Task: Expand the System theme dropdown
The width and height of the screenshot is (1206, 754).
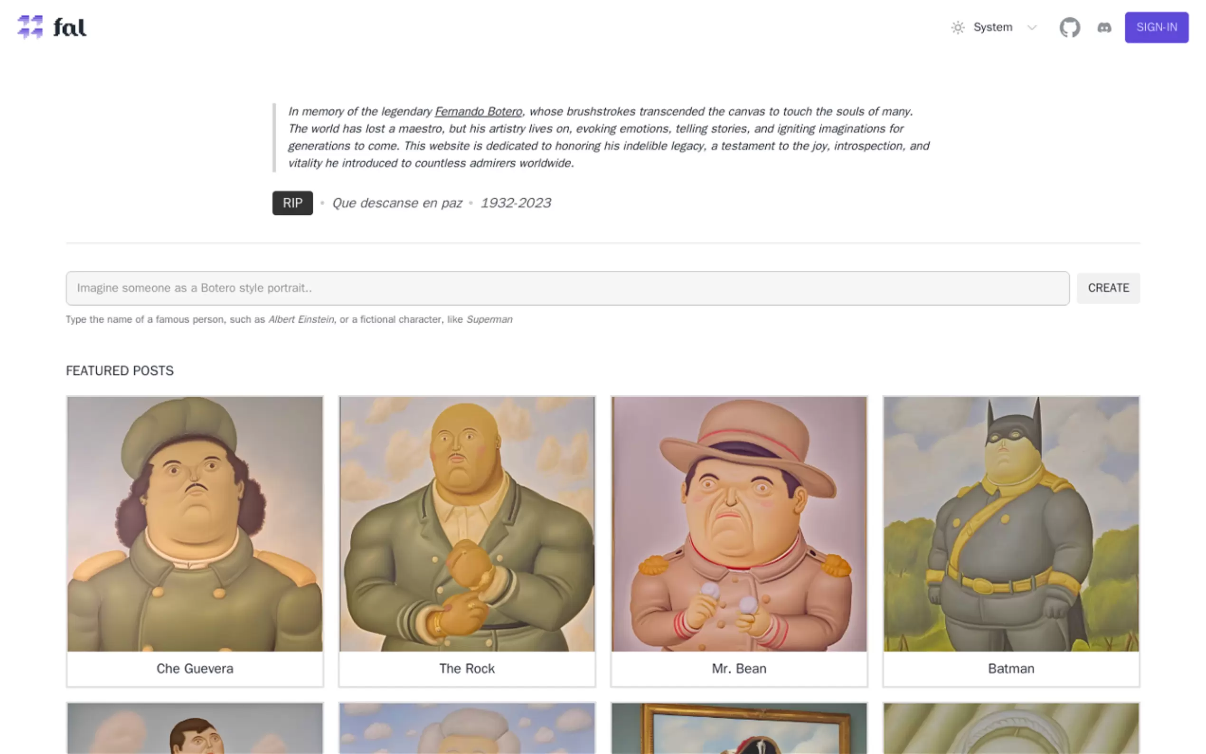Action: click(x=993, y=28)
